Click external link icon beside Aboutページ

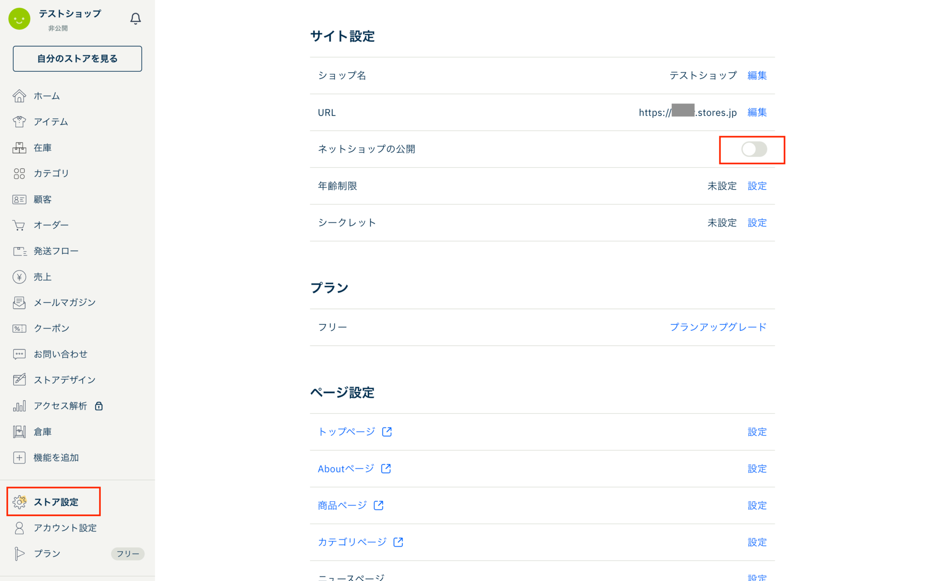tap(386, 468)
